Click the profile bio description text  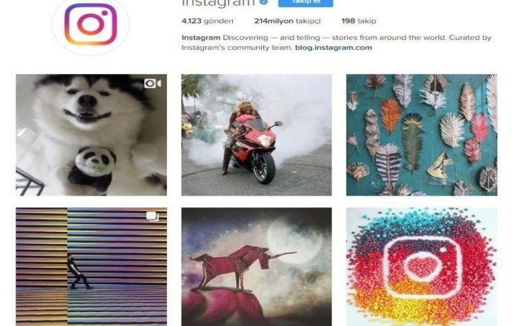336,42
